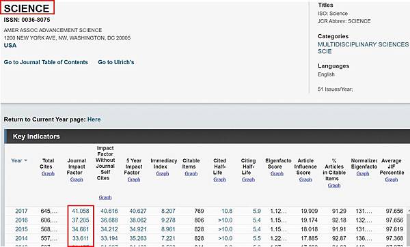Click citable items value 769
The height and width of the screenshot is (247, 410).
click(199, 211)
